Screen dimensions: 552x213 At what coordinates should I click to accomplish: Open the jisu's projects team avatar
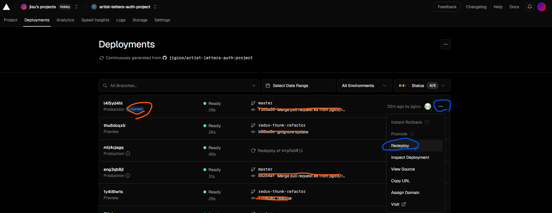tap(24, 7)
